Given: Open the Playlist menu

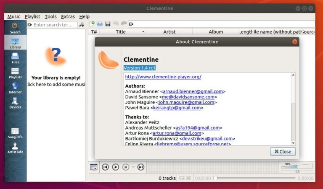Looking at the screenshot, I should [x=32, y=17].
